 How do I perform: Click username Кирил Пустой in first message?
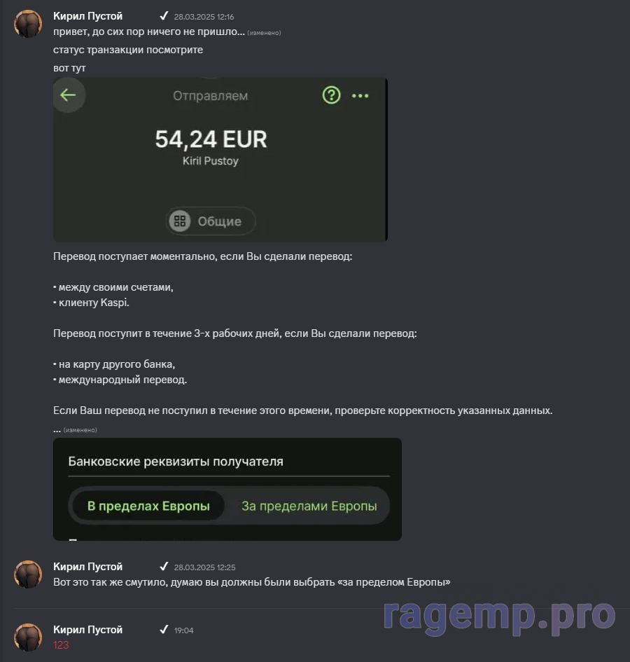point(87,16)
